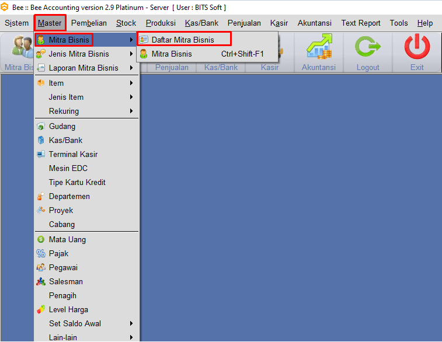Screen dimensions: 442x342
Task: Open Daftar Mitra Bisnis from submenu
Action: 183,40
